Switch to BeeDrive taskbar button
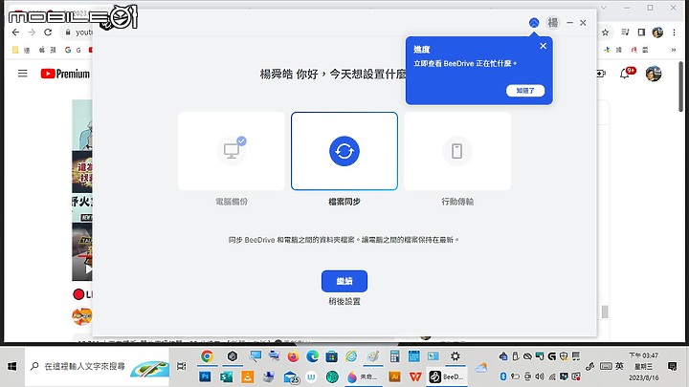 (447, 376)
